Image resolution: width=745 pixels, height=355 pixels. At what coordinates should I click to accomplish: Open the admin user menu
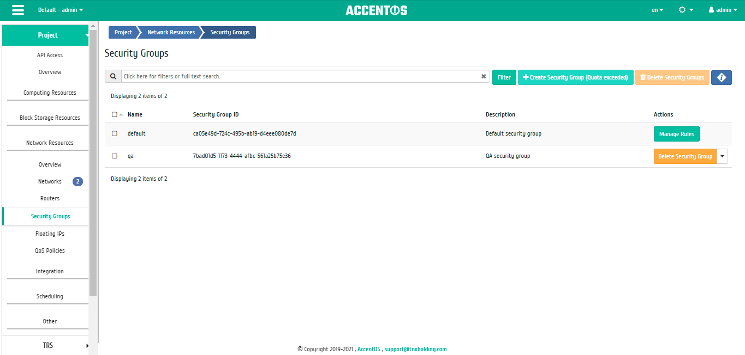click(723, 10)
